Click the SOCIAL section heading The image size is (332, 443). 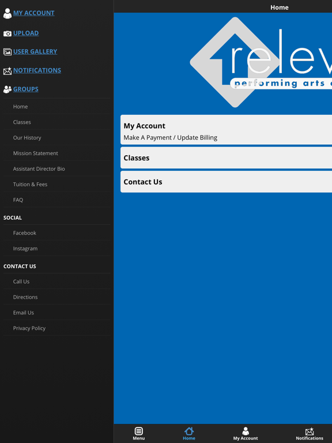click(13, 217)
